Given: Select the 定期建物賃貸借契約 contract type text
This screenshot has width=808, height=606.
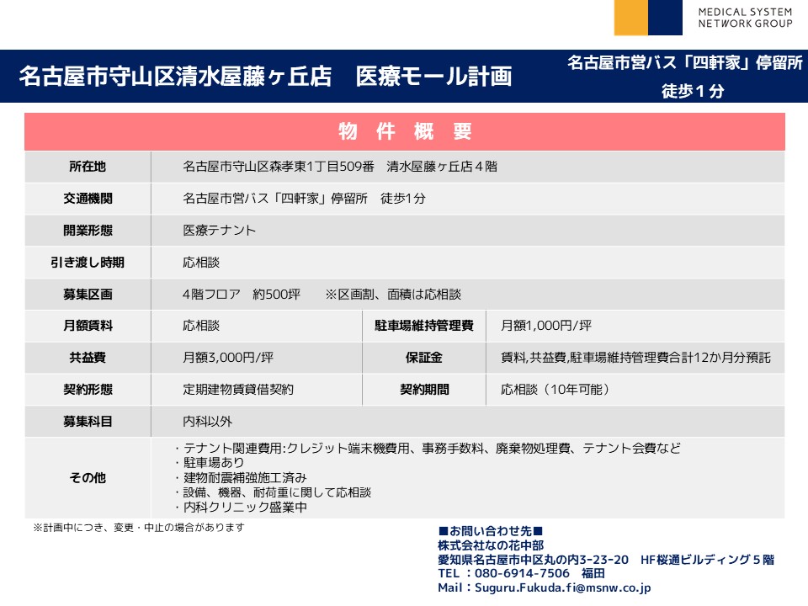Looking at the screenshot, I should click(238, 390).
